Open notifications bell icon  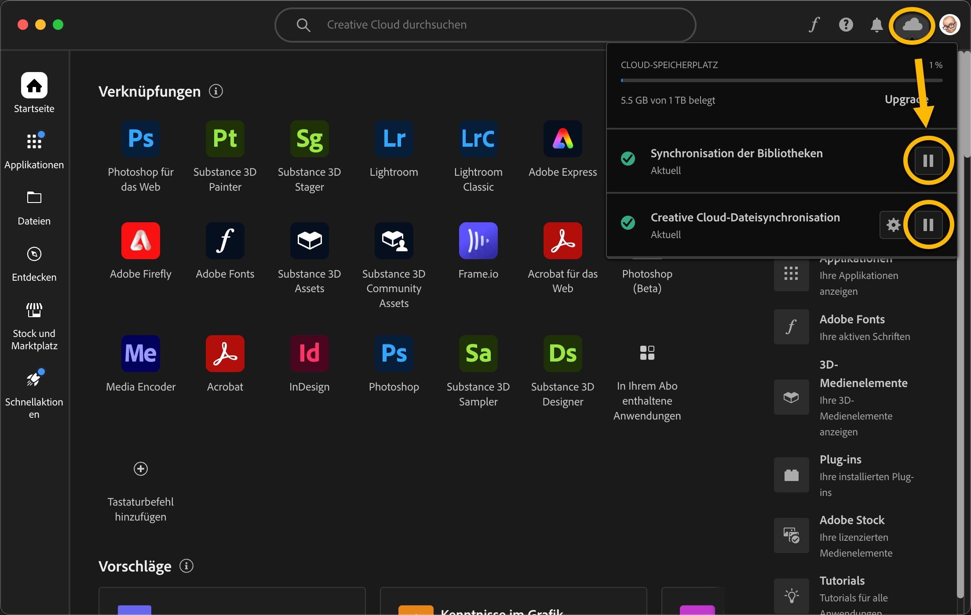click(x=876, y=25)
